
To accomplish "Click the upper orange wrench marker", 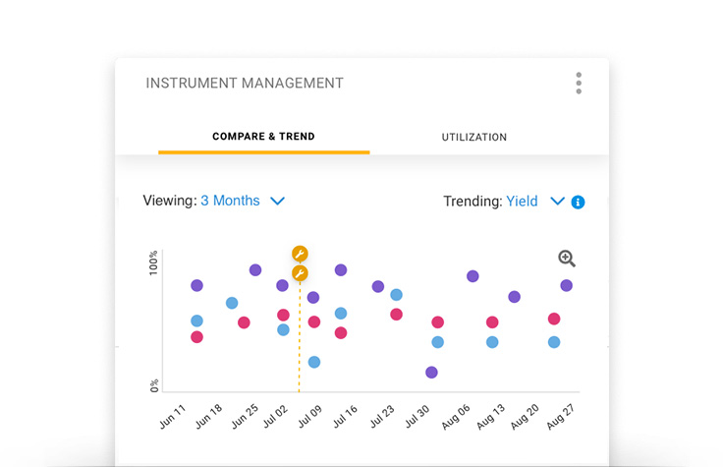I will click(x=300, y=254).
